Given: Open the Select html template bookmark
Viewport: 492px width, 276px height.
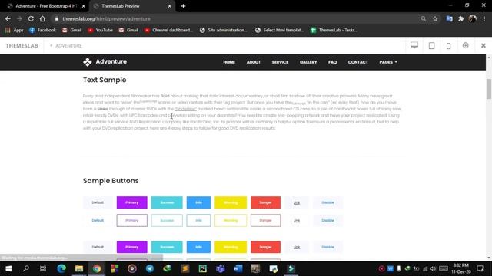Looking at the screenshot, I should click(x=279, y=30).
